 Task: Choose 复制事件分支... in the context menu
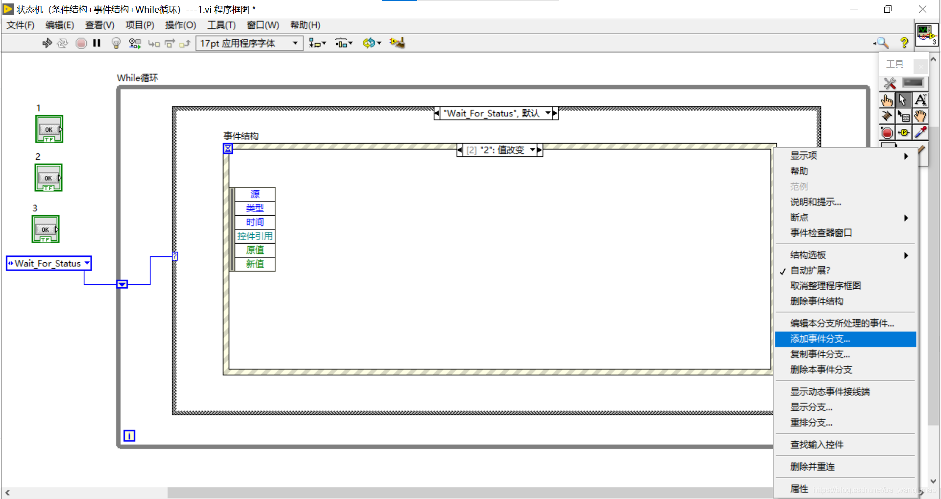845,354
